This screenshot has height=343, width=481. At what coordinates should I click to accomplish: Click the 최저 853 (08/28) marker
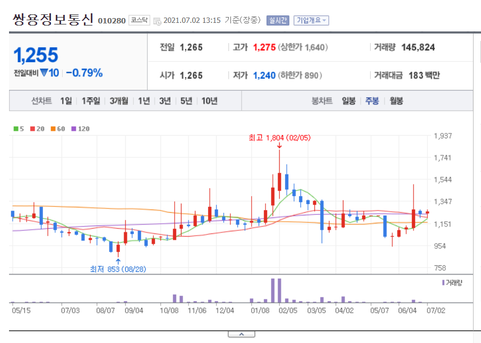(118, 269)
